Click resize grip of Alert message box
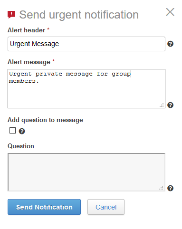The width and height of the screenshot is (182, 229). 162,105
